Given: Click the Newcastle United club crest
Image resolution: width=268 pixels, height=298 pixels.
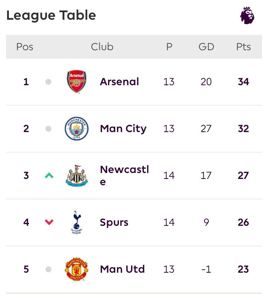Looking at the screenshot, I should point(77,176).
